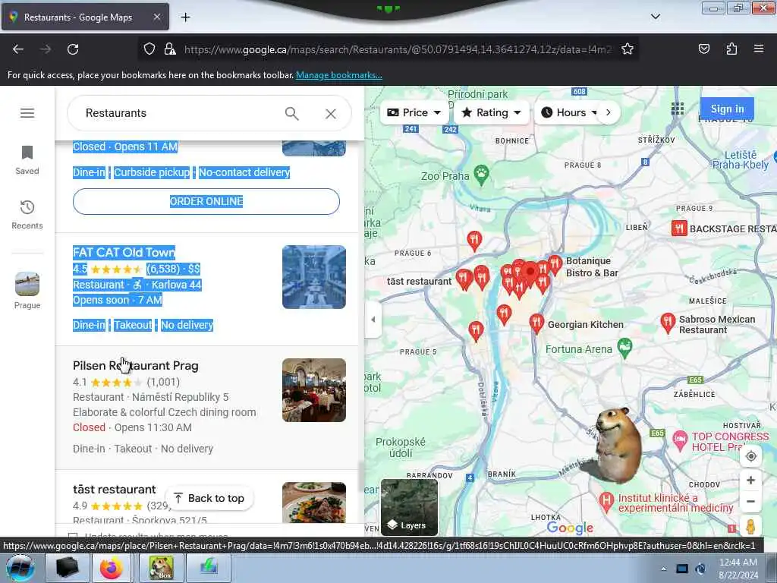Open the list all tabs dropdown
Image resolution: width=777 pixels, height=583 pixels.
point(655,17)
